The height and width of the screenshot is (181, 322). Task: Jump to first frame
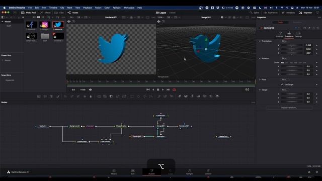(x=148, y=89)
